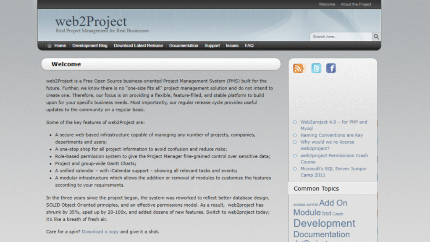Go to Download Latest Release page
This screenshot has height=242, width=430.
point(138,46)
